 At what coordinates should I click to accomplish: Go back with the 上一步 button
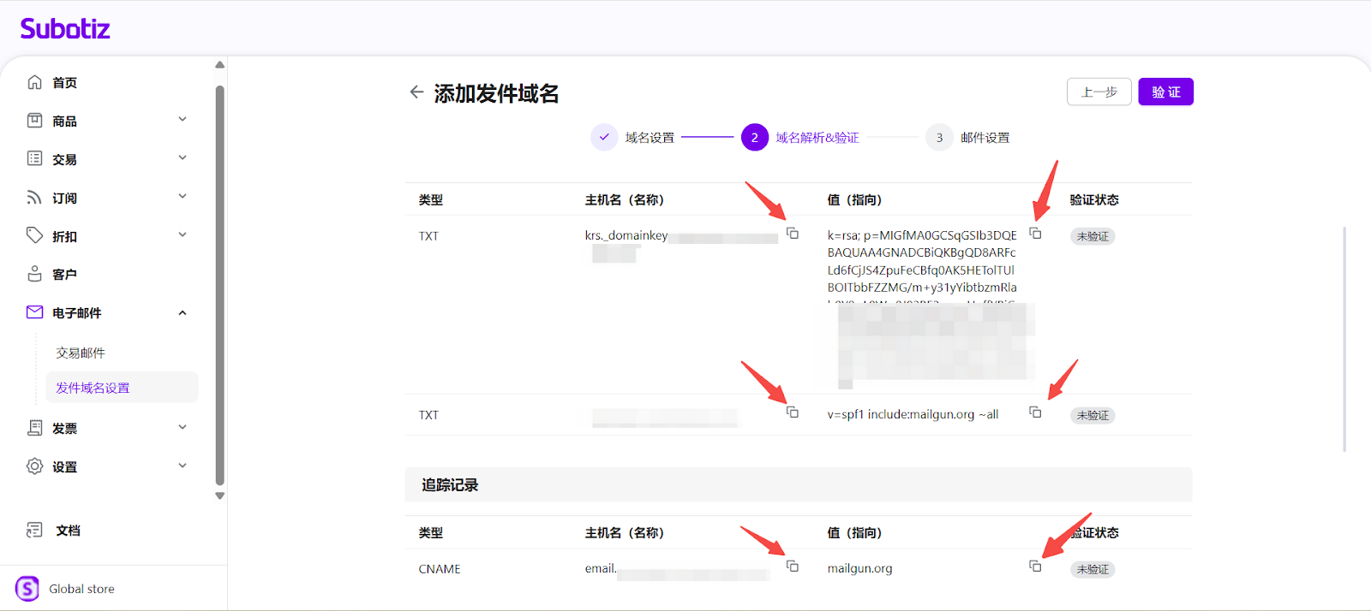pyautogui.click(x=1099, y=92)
